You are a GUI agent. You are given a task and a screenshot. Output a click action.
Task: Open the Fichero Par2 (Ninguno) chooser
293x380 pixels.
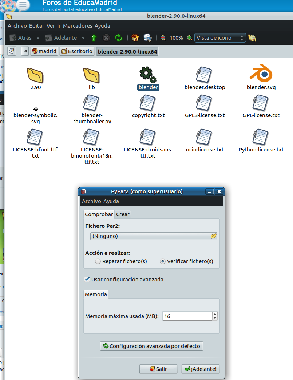(x=154, y=236)
